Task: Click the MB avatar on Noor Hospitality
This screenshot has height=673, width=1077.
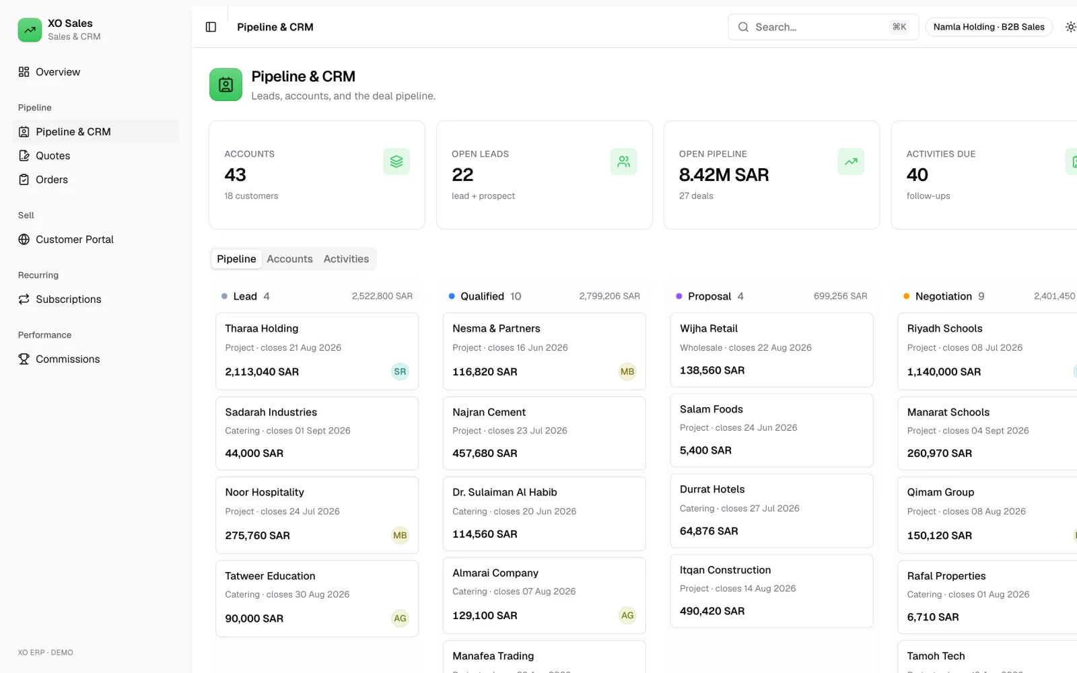Action: [x=400, y=536]
